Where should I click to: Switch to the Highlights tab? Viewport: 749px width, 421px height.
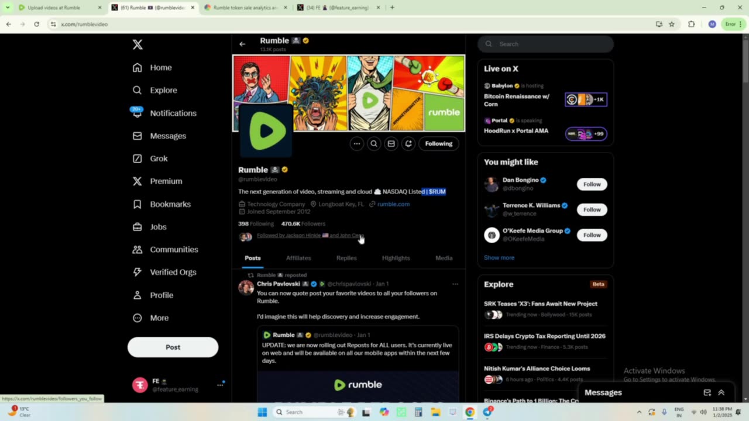(x=396, y=258)
